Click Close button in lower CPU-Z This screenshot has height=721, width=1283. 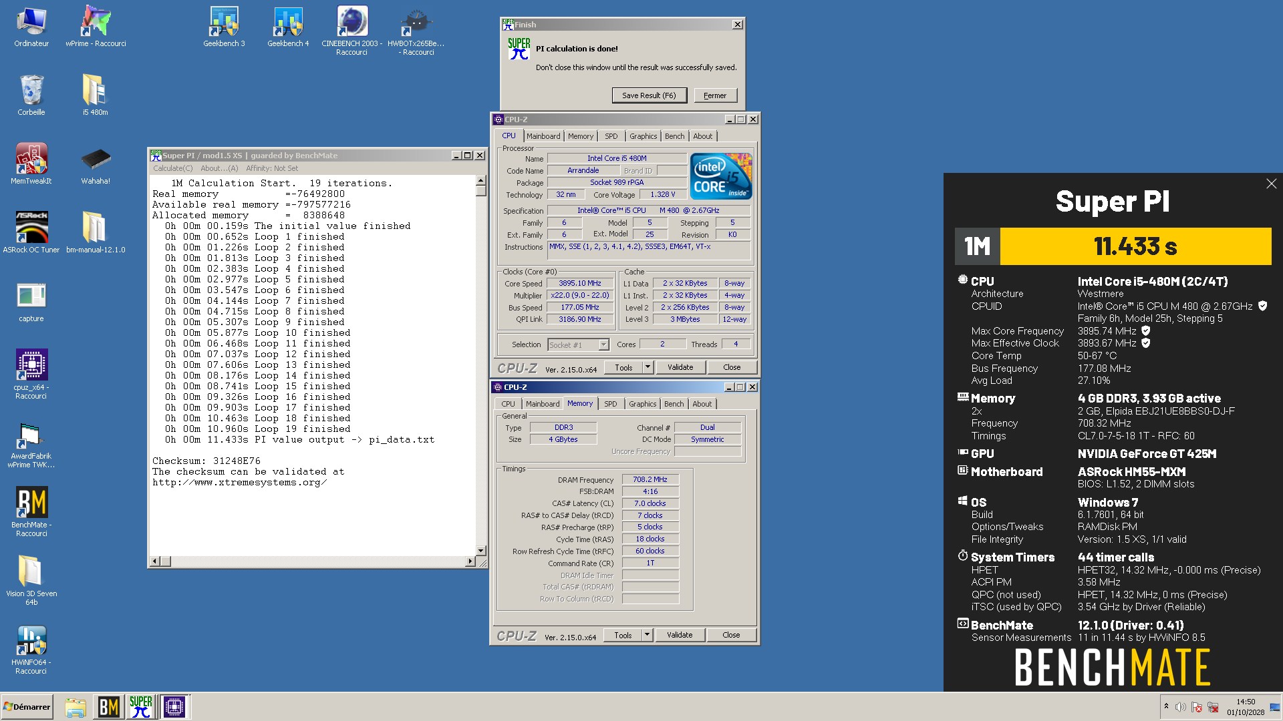pyautogui.click(x=731, y=635)
